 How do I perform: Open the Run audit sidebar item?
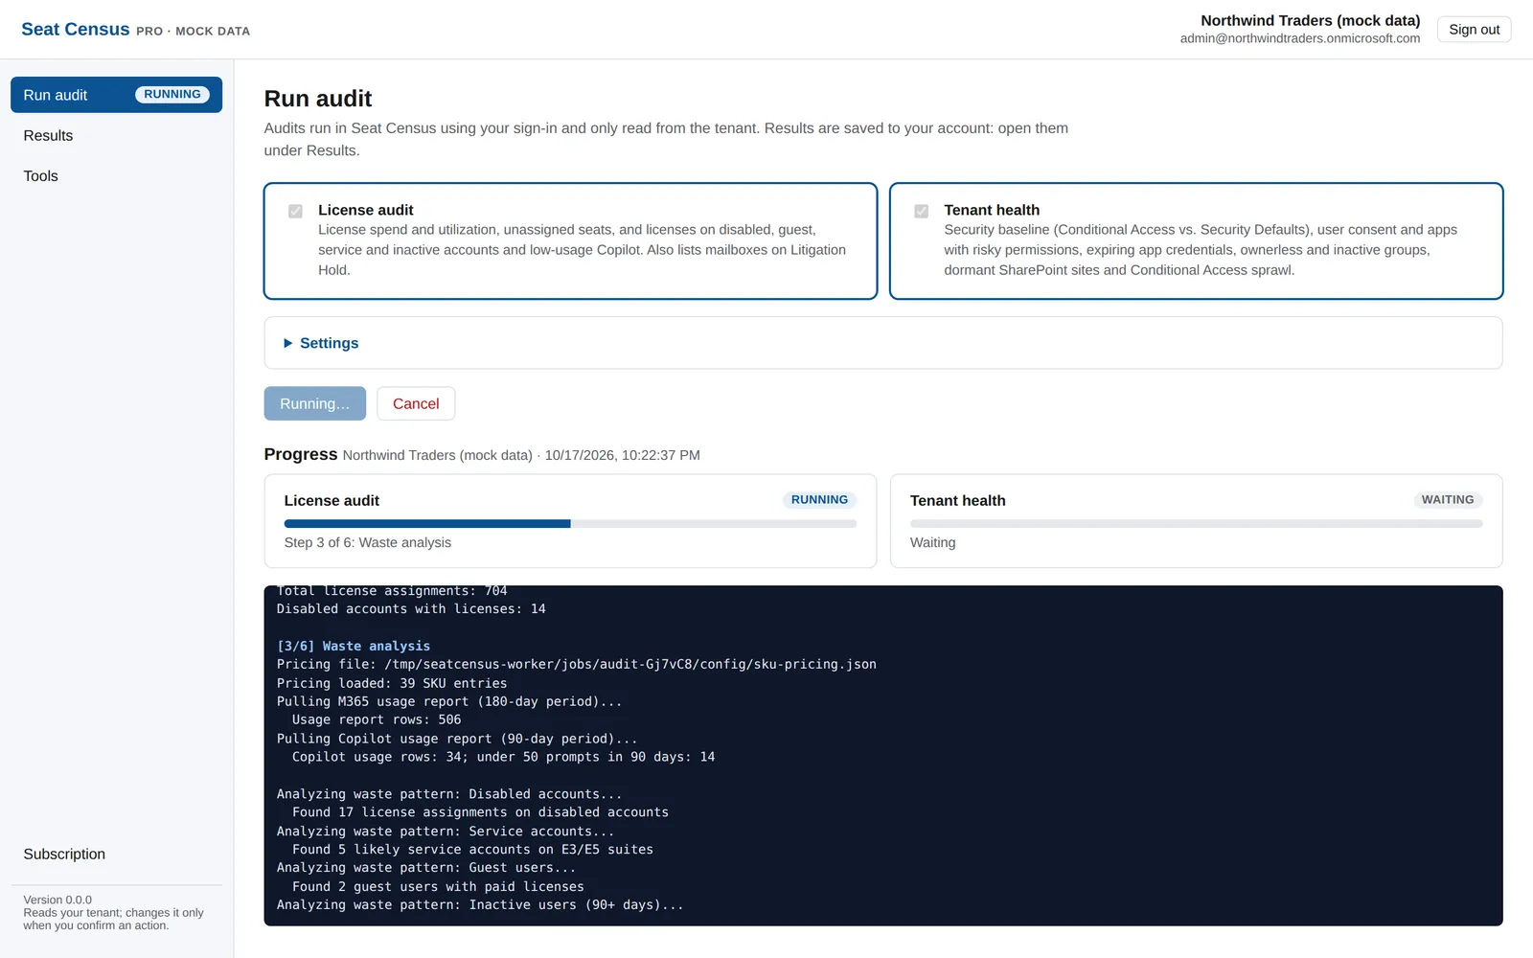click(116, 95)
